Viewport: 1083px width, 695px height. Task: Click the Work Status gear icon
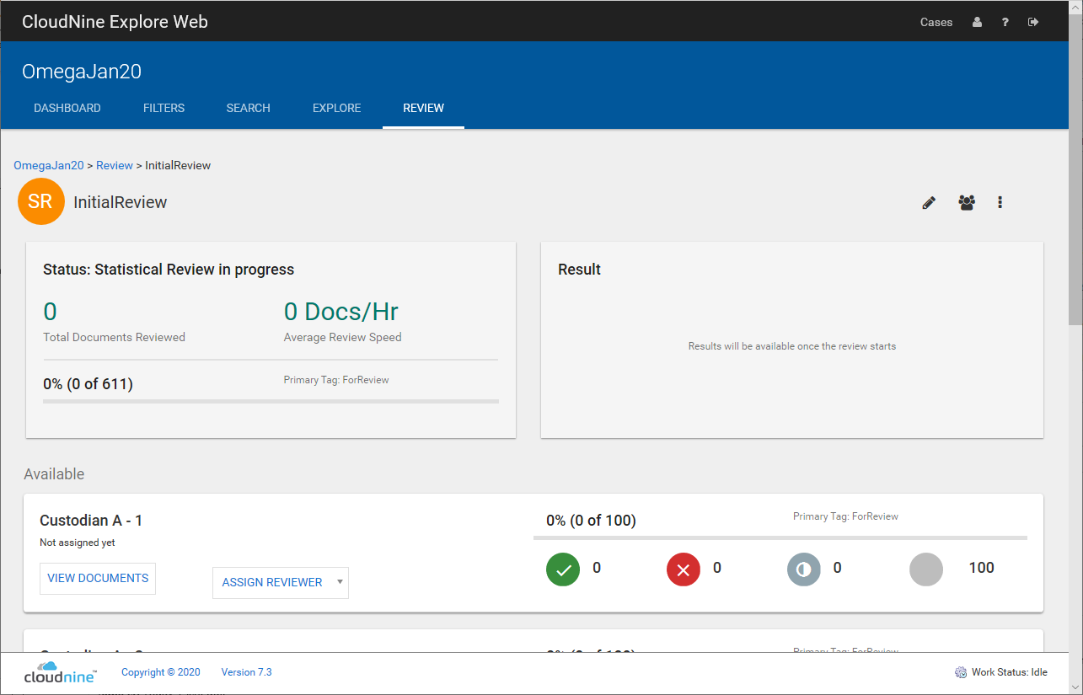pyautogui.click(x=961, y=672)
